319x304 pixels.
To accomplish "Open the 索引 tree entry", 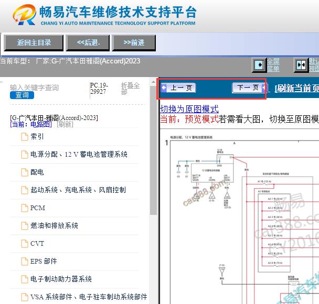I will coord(37,137).
